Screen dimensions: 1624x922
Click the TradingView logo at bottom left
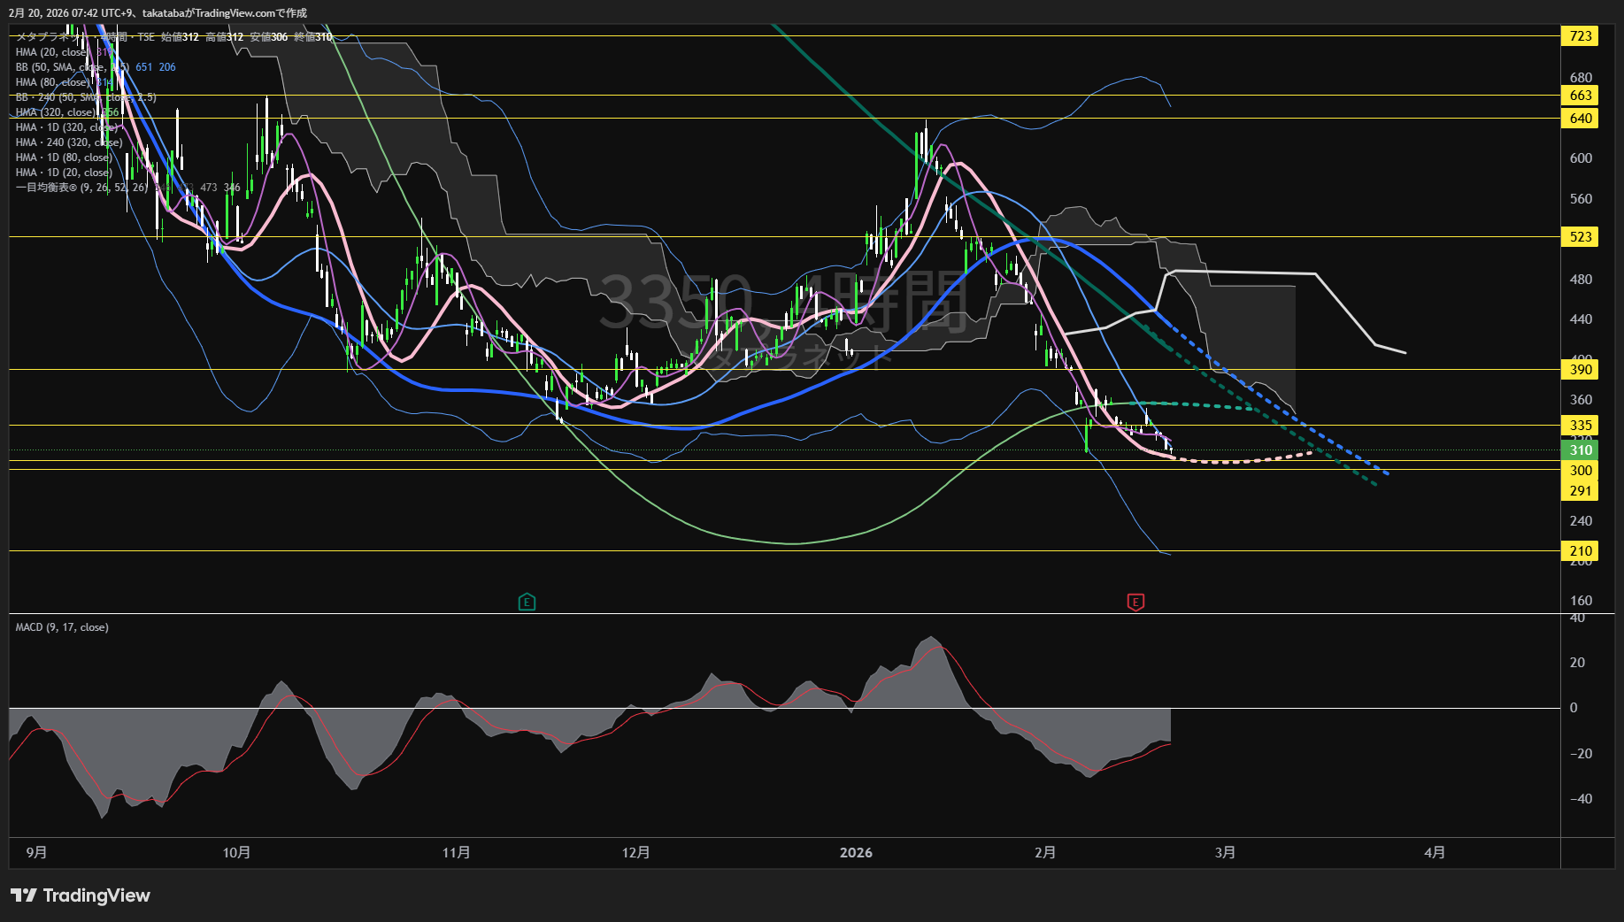pos(81,895)
